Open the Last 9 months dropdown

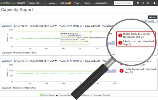[x=150, y=21]
